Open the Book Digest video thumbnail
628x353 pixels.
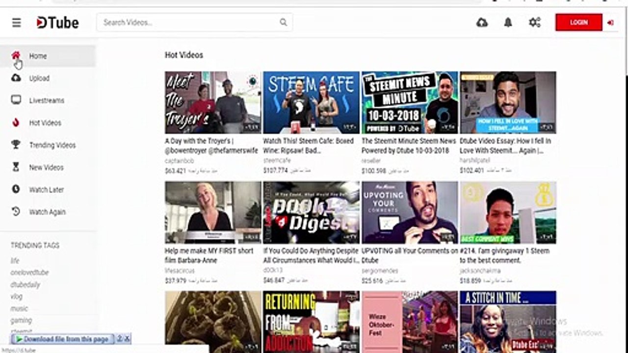[311, 212]
